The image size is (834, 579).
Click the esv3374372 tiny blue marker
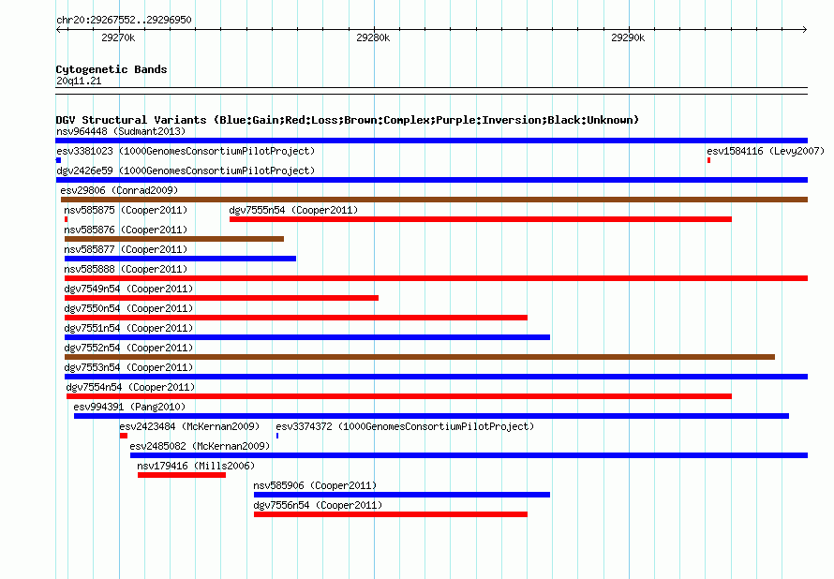click(x=277, y=436)
